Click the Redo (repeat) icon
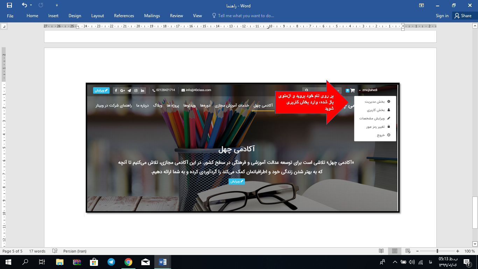The height and width of the screenshot is (269, 478). point(41,5)
